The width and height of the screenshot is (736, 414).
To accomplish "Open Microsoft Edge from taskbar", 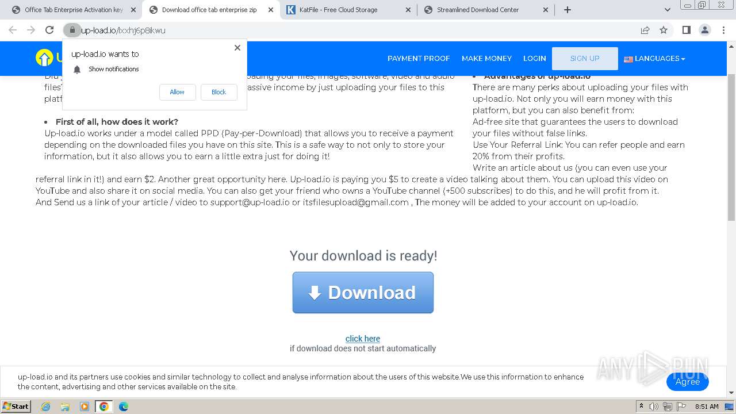I will coord(124,407).
